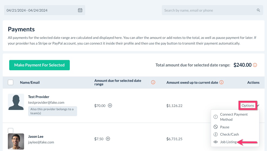Check the box for Jason Lee

[x=11, y=130]
